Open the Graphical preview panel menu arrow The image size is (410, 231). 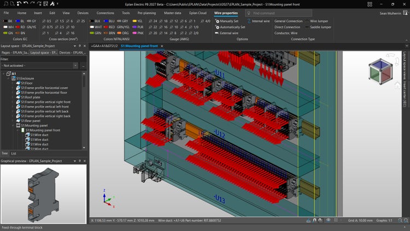[x=75, y=161]
